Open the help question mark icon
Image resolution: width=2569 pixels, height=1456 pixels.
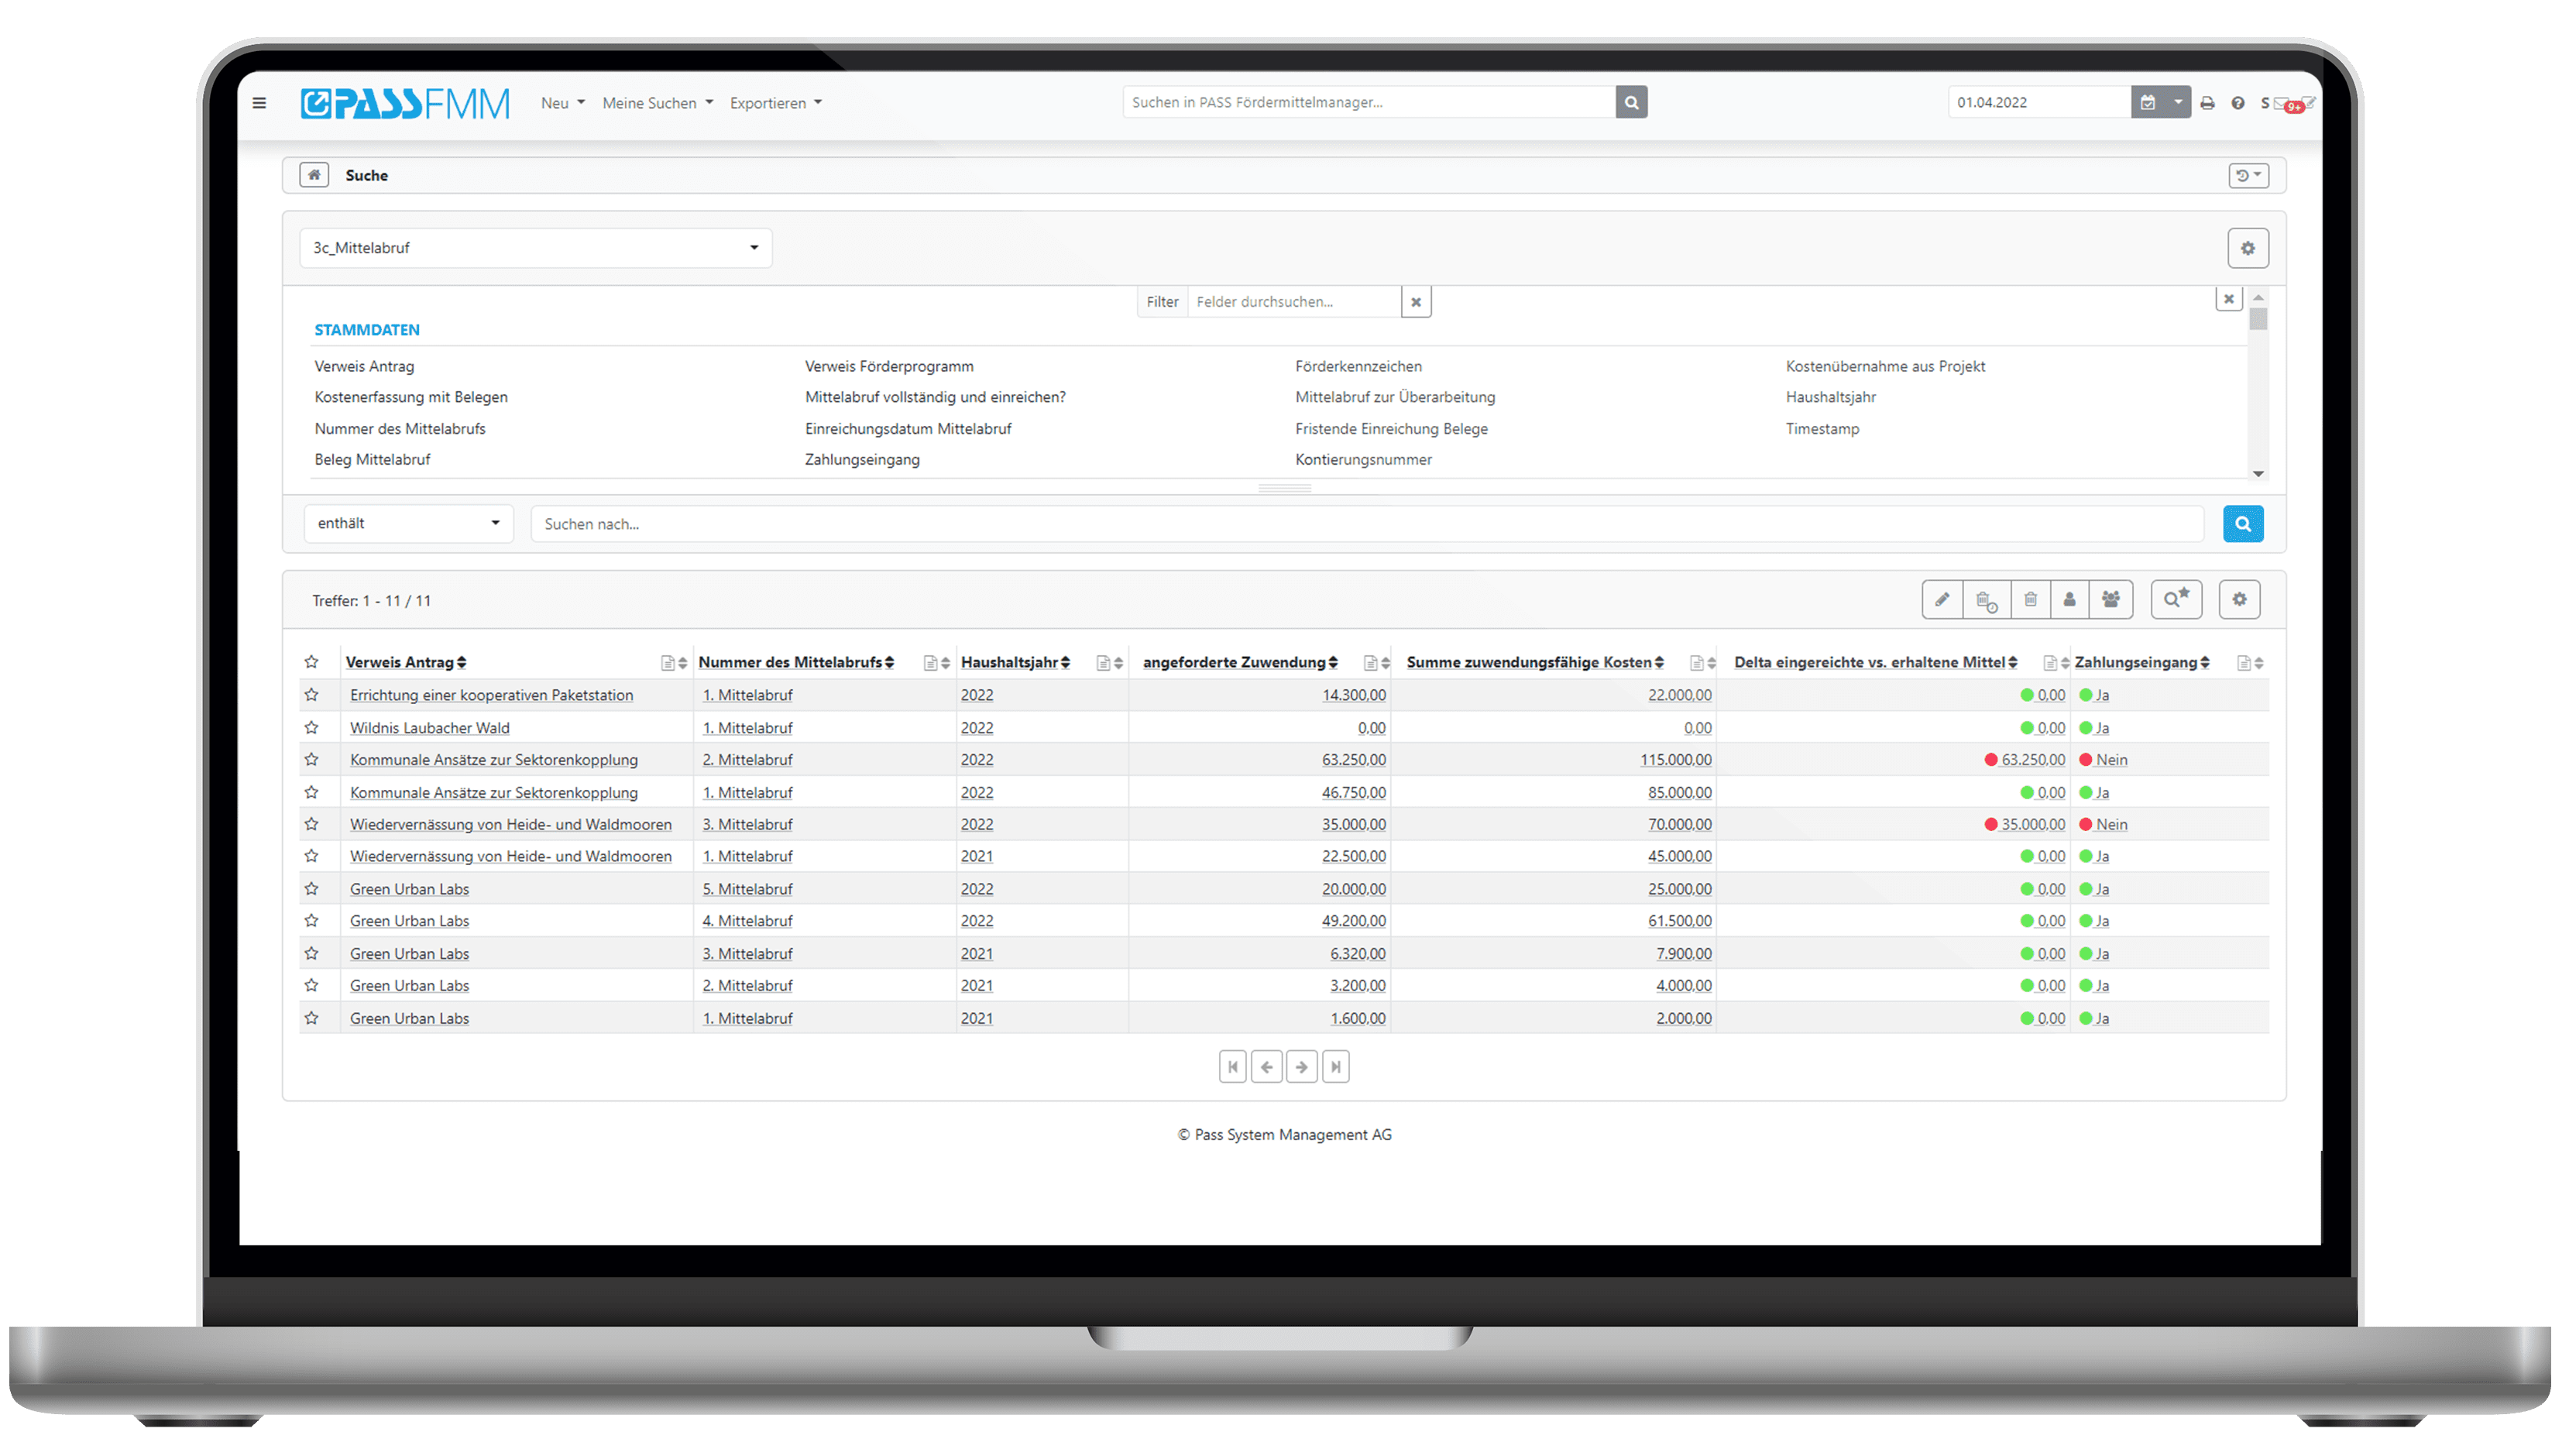coord(2238,103)
